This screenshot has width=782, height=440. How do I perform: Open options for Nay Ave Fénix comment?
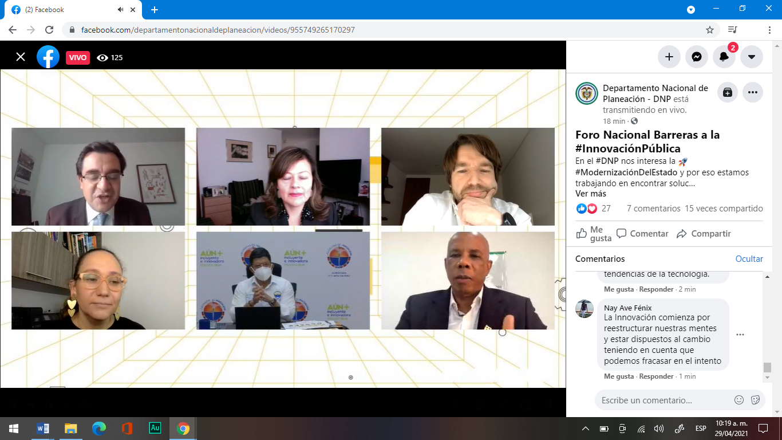[x=740, y=335]
